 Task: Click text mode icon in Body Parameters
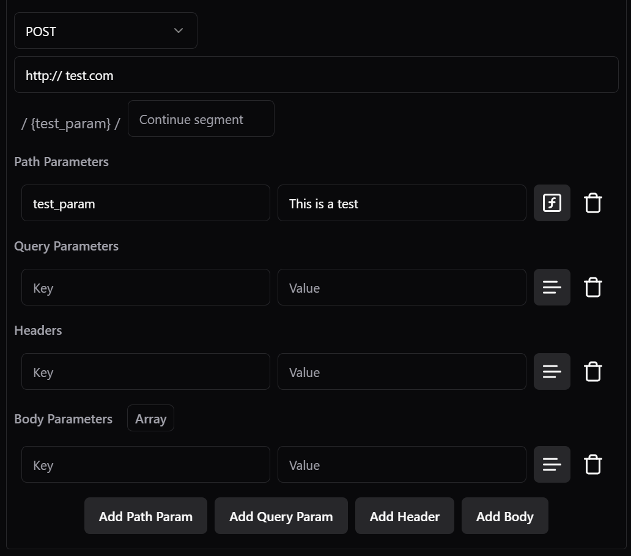click(x=552, y=464)
